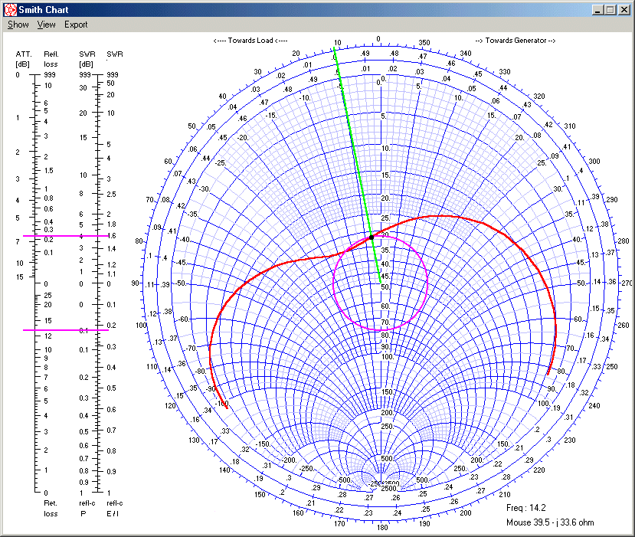The image size is (635, 537).
Task: Click the 'ATT. [dB]' scale heading
Action: point(23,59)
